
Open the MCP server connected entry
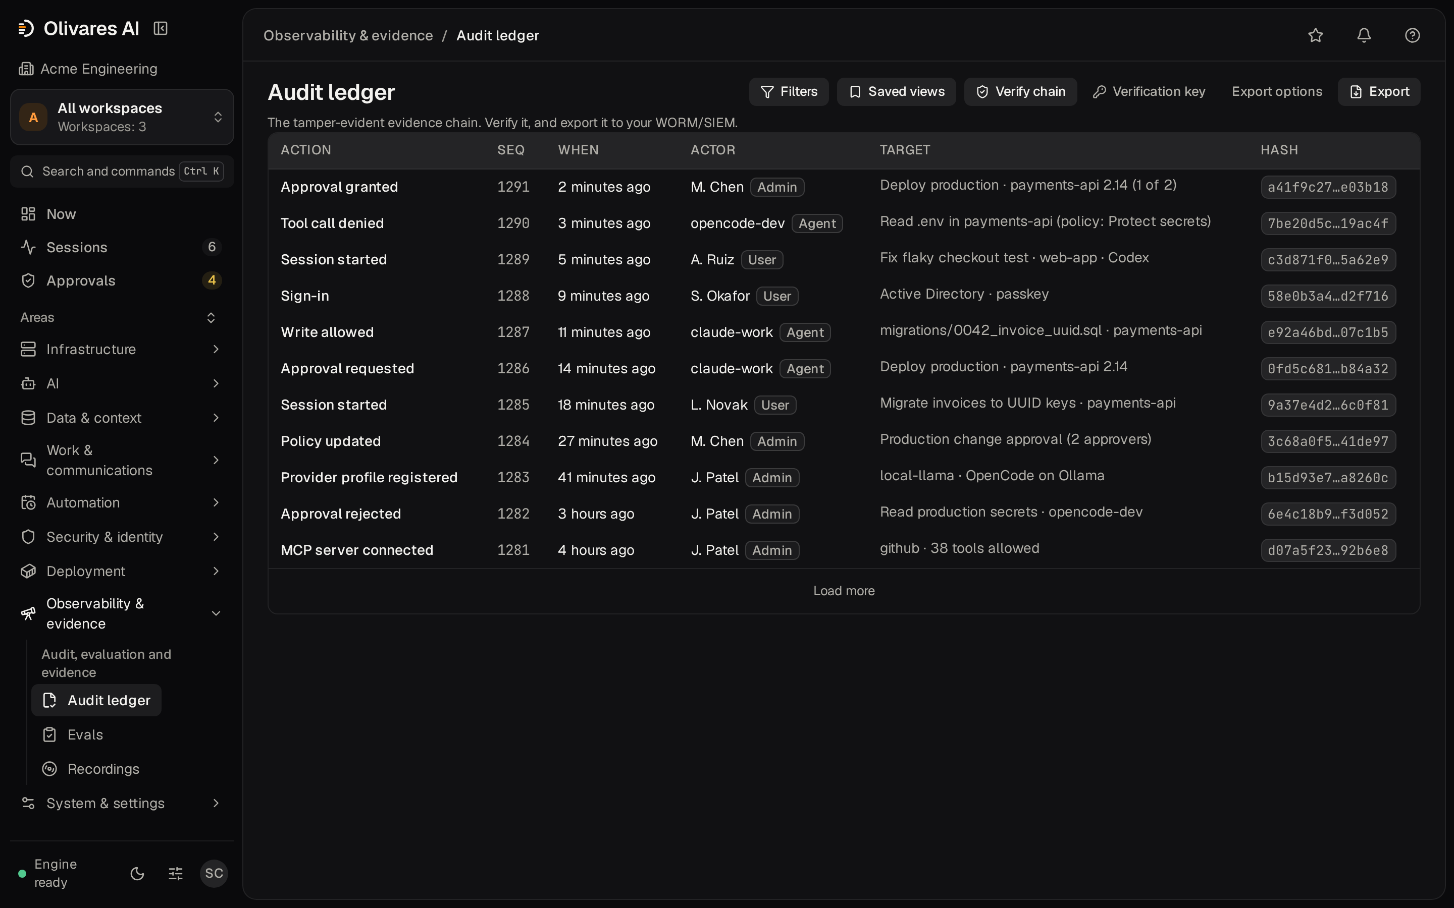tap(844, 550)
